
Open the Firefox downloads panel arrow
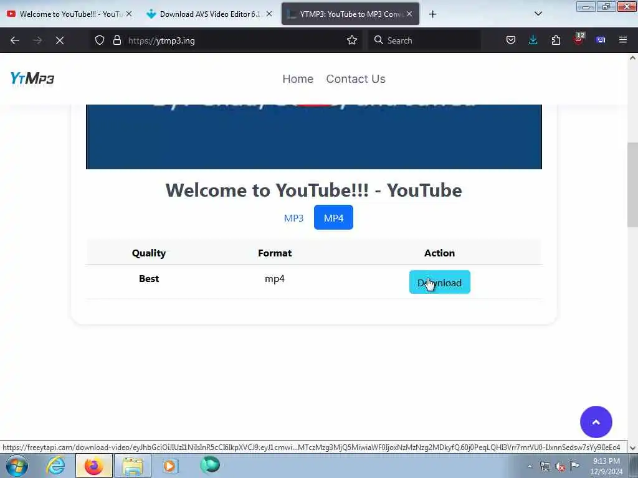coord(533,40)
